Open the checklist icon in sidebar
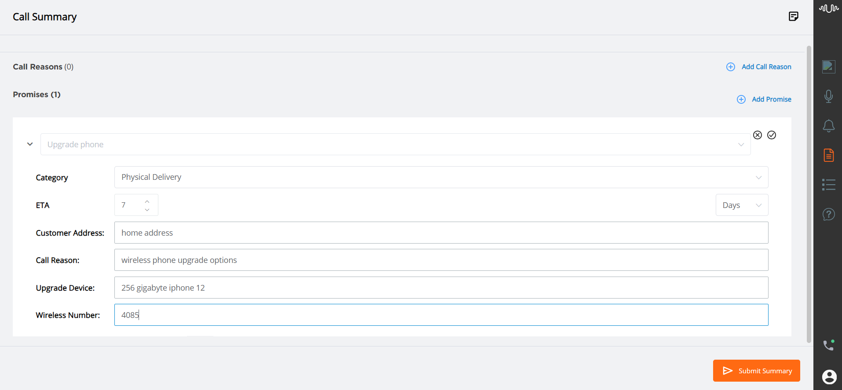 (828, 185)
